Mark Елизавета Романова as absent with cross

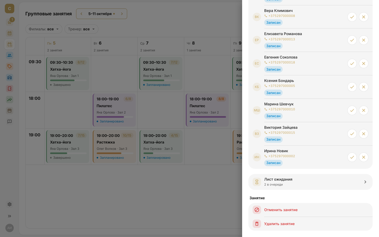click(364, 40)
